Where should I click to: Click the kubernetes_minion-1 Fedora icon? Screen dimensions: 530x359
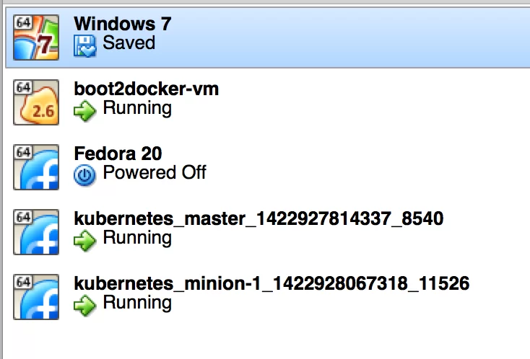click(x=36, y=296)
